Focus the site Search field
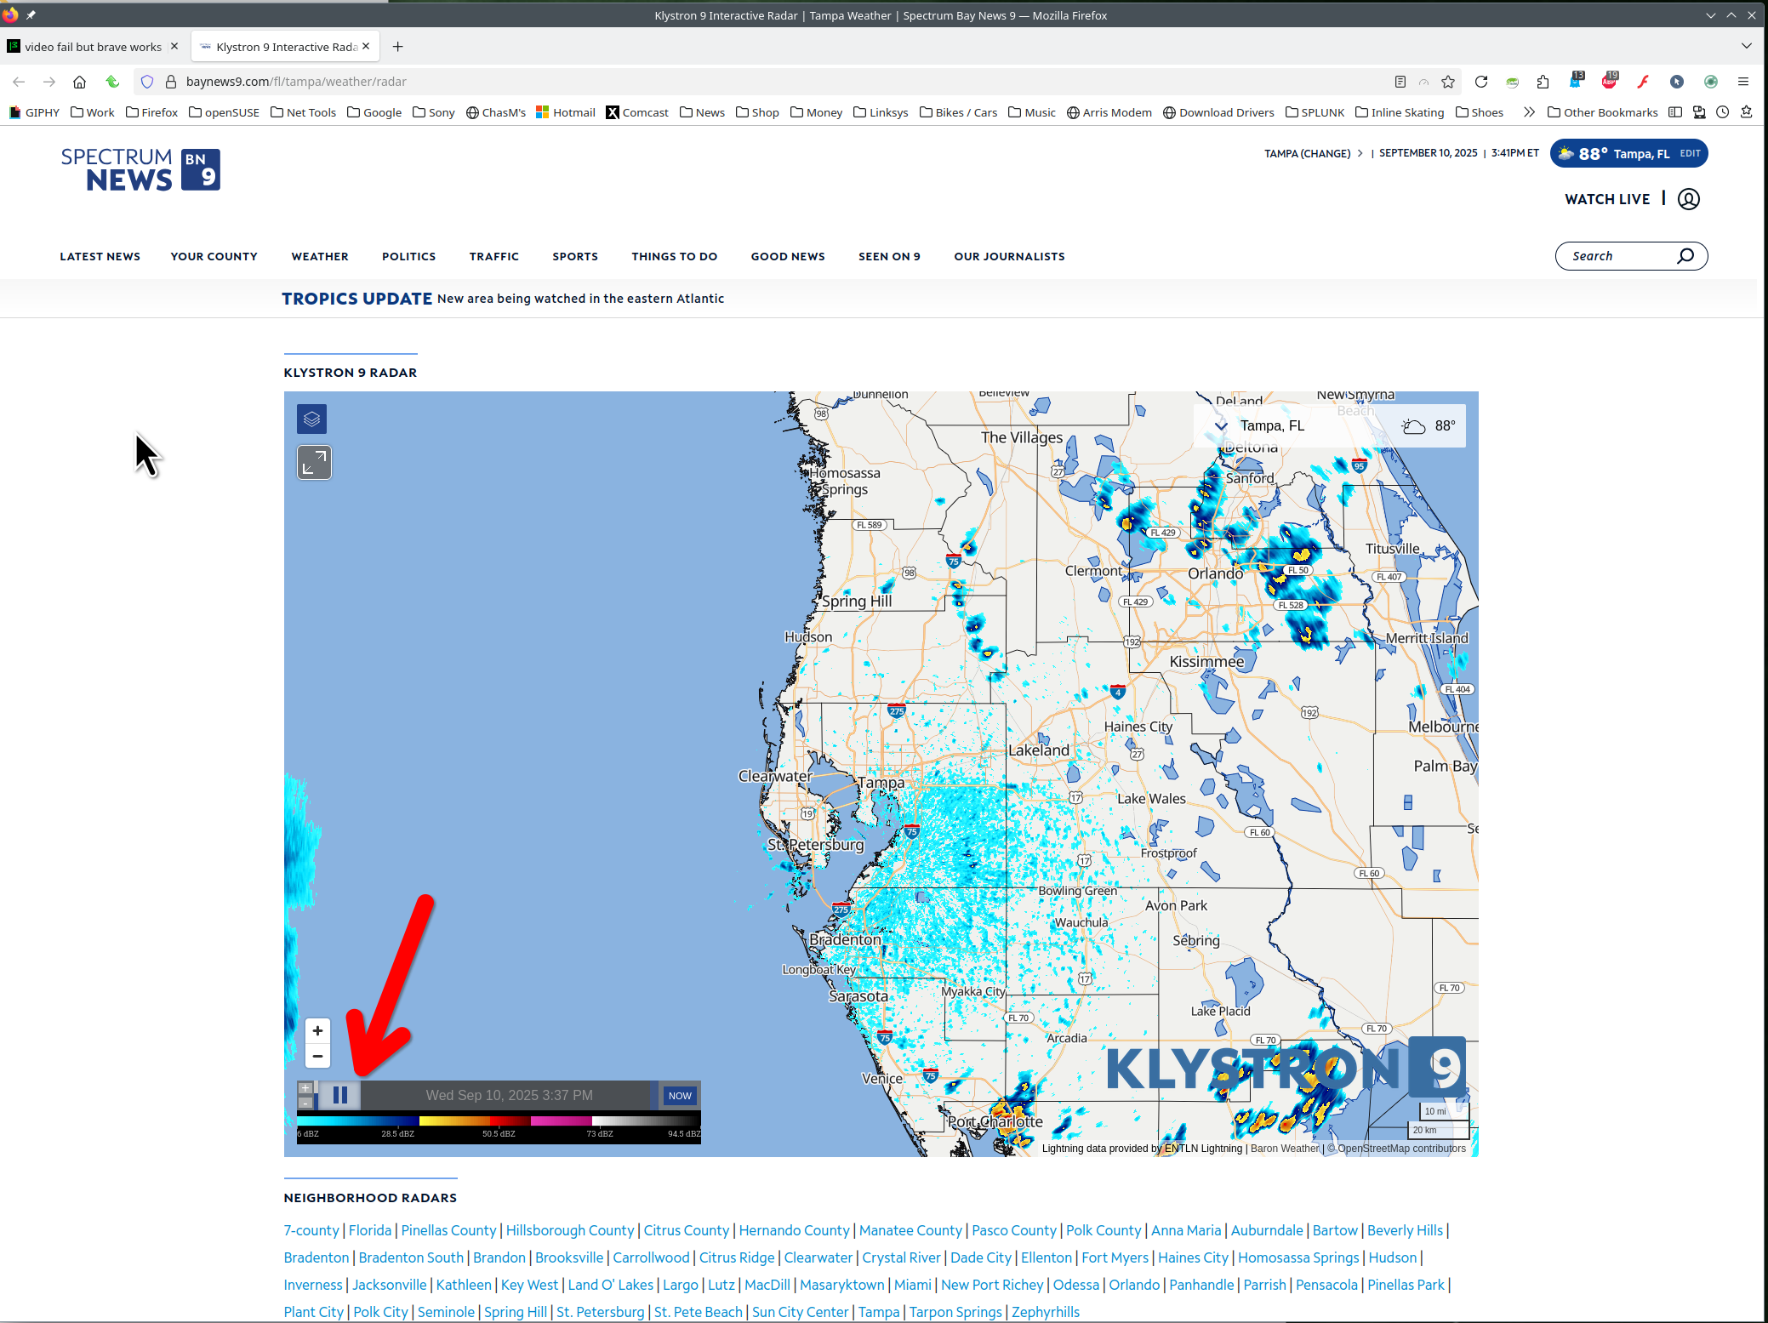This screenshot has height=1323, width=1768. point(1631,256)
